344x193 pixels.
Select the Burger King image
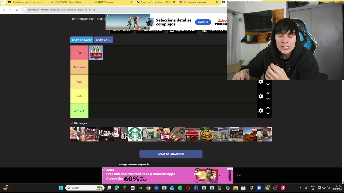point(77,134)
